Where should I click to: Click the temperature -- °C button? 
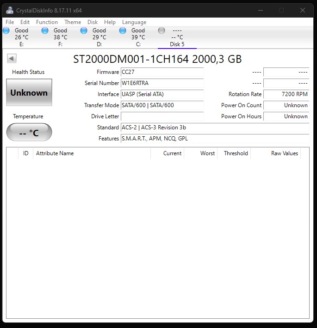point(29,132)
